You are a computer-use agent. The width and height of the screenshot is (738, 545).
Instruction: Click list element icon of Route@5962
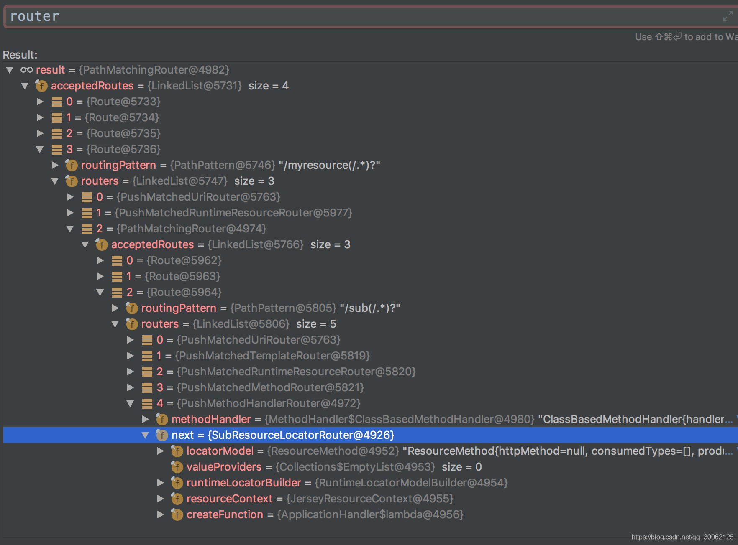pos(117,260)
